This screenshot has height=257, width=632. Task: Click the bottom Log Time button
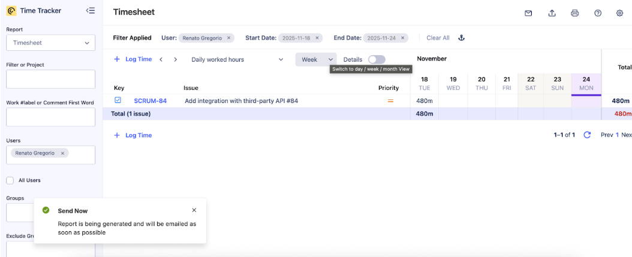tap(133, 135)
